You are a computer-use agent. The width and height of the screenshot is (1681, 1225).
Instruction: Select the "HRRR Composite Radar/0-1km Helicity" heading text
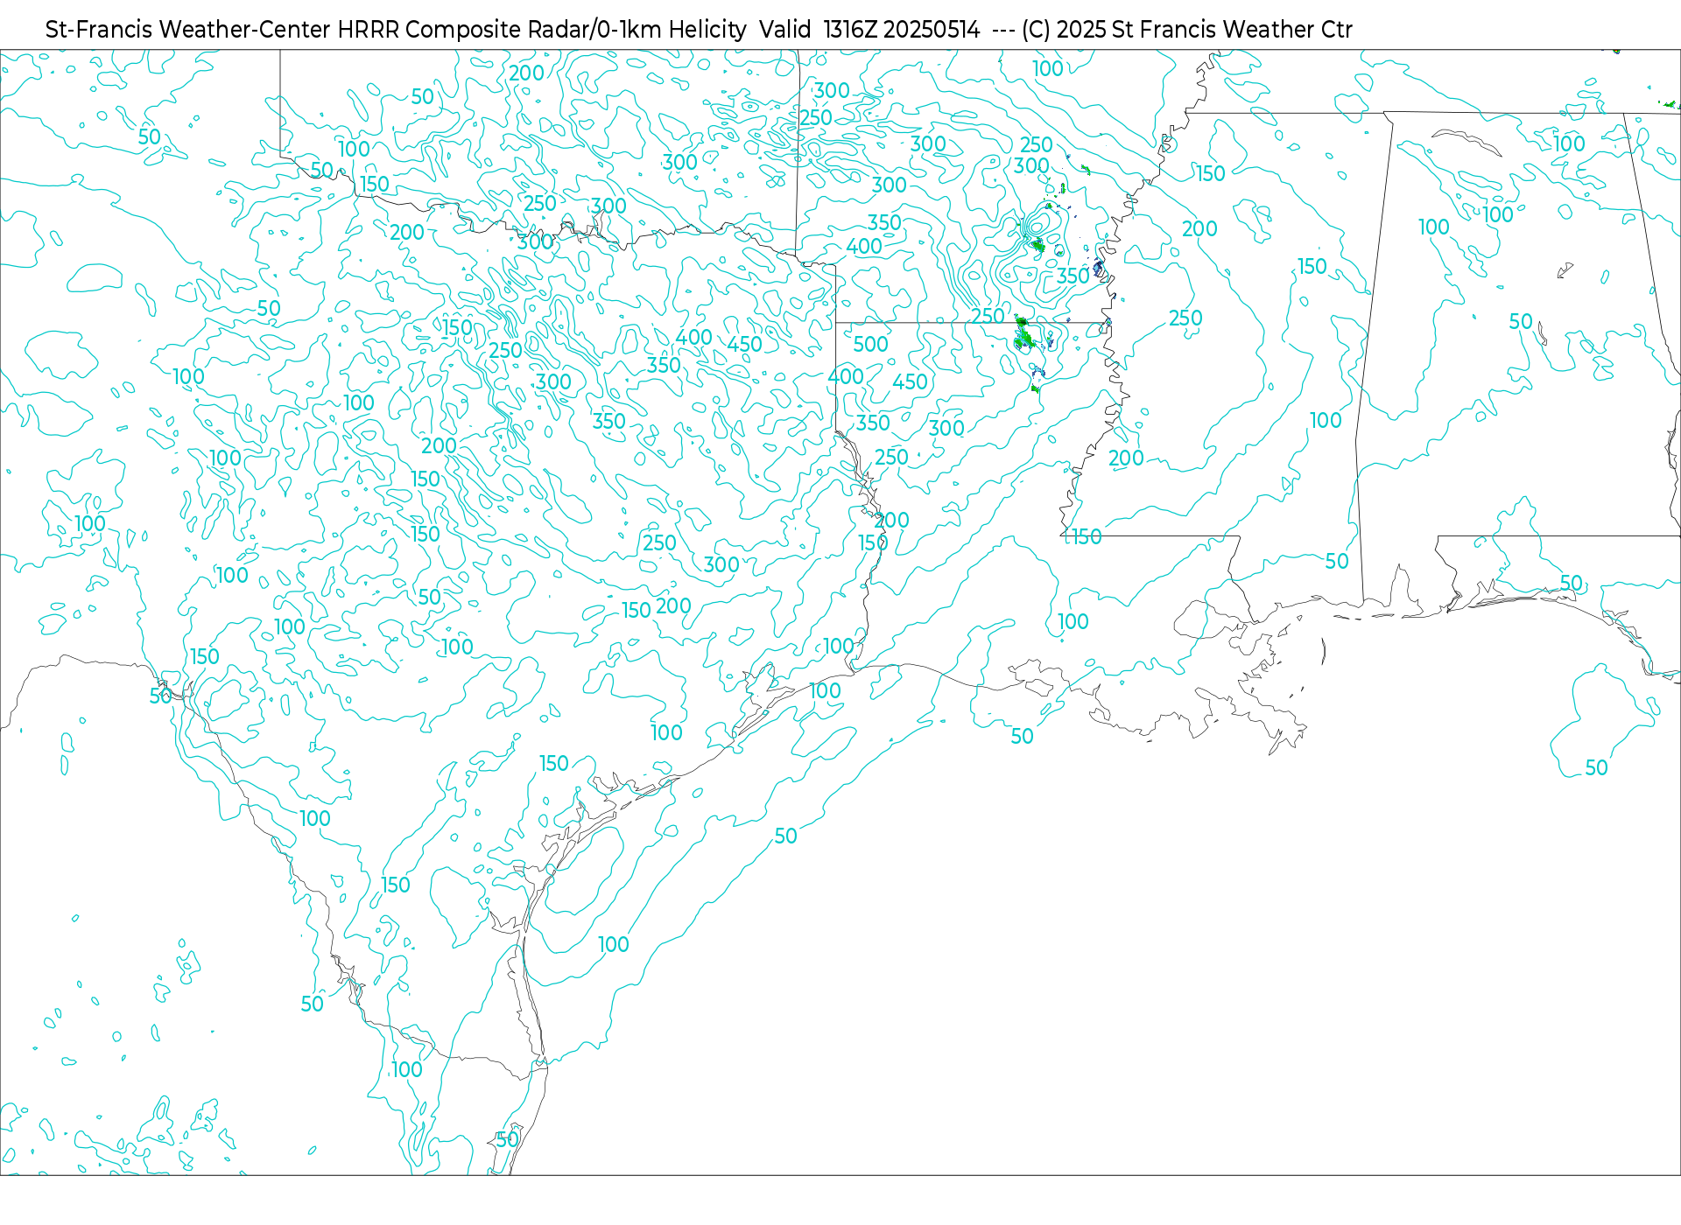pyautogui.click(x=542, y=30)
